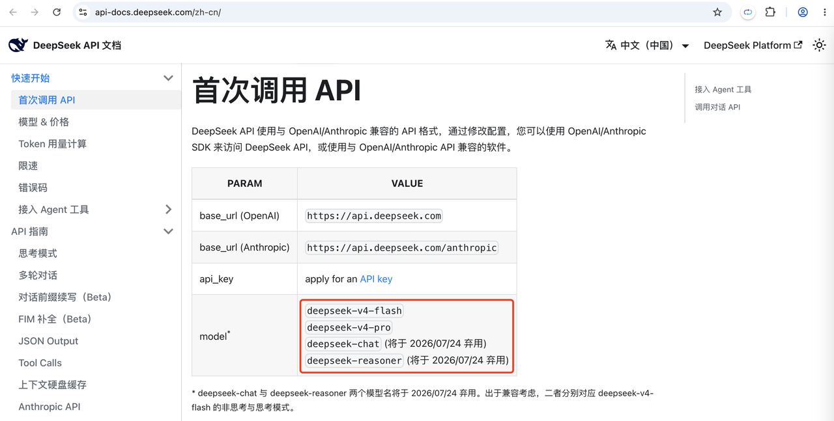Open 上下文硬盘缓存 sidebar page
834x421 pixels.
(52, 385)
